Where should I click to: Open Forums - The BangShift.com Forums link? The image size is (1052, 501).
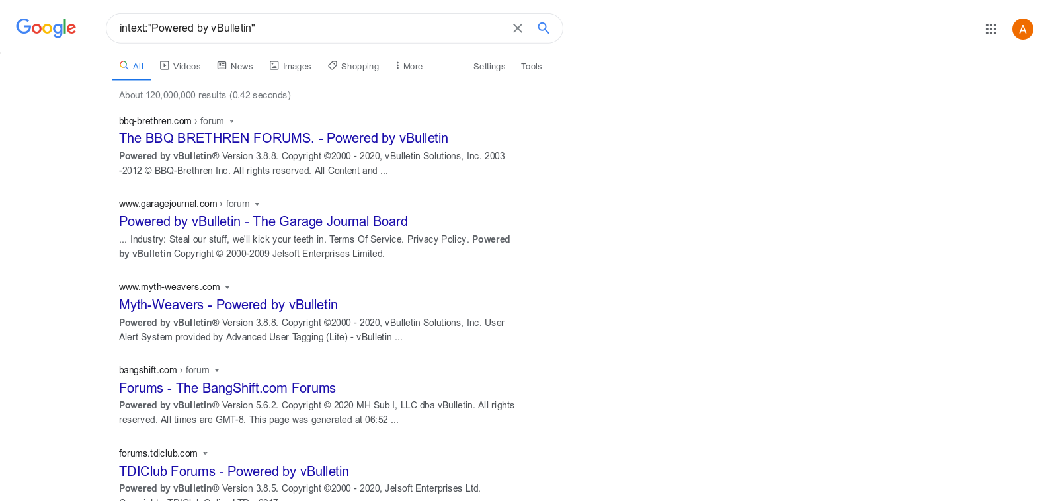pyautogui.click(x=227, y=388)
